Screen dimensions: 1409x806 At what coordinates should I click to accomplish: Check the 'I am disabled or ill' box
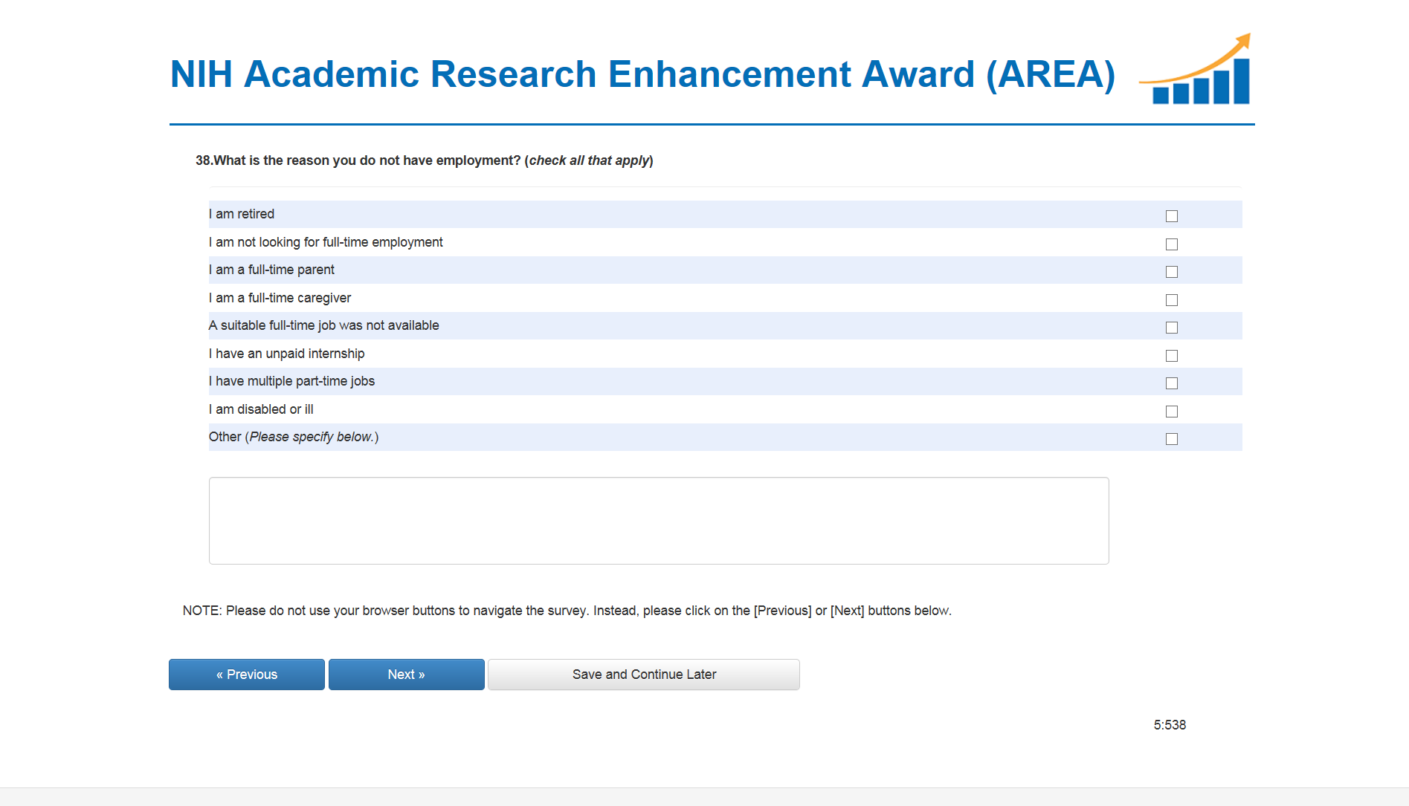pos(1172,412)
